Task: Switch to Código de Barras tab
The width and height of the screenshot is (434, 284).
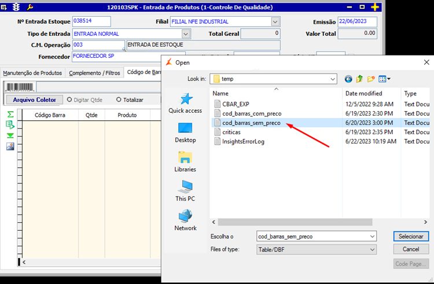Action: (144, 72)
